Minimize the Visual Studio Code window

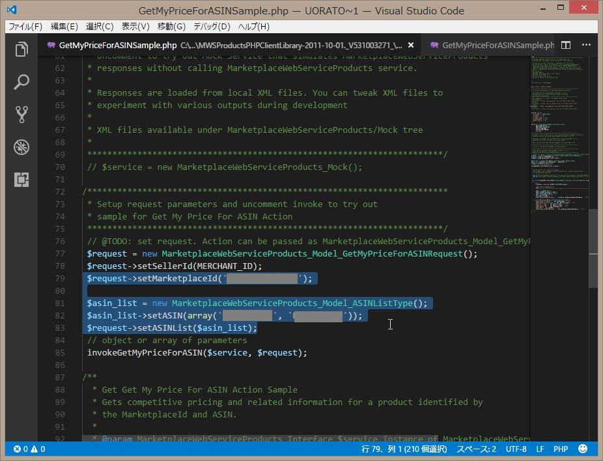[543, 8]
